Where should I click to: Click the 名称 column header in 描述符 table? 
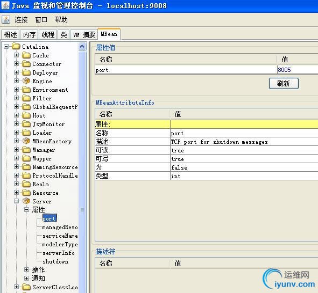pos(132,263)
